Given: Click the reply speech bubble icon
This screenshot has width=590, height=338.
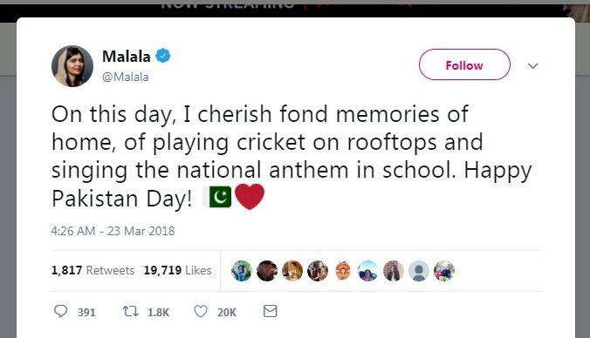Looking at the screenshot, I should [x=60, y=311].
